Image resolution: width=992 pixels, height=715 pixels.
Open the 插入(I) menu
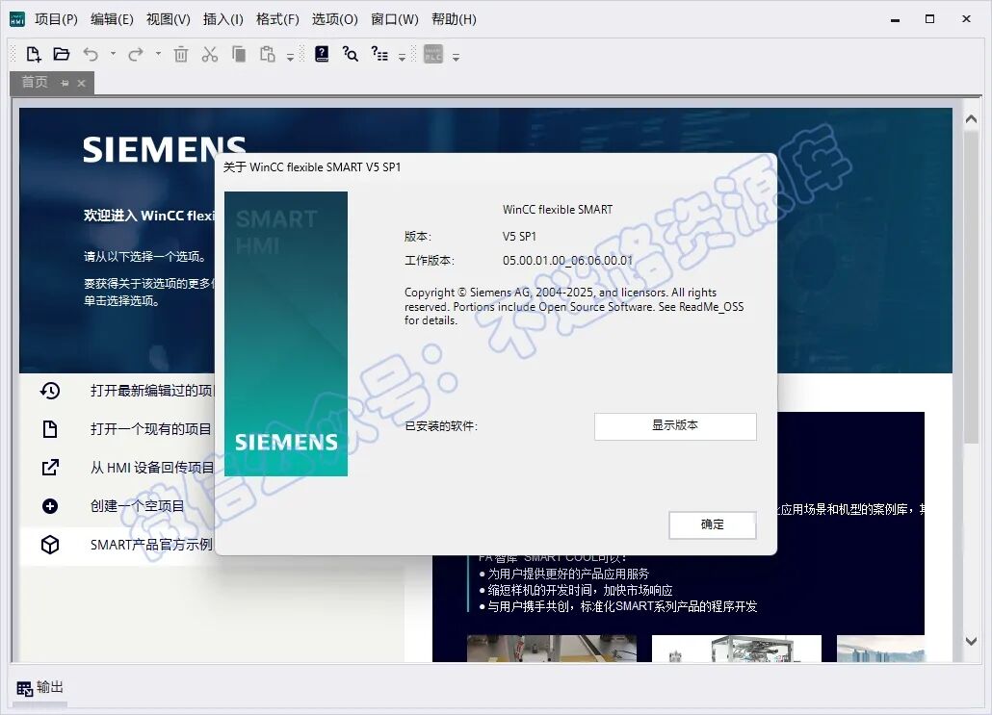(x=222, y=19)
